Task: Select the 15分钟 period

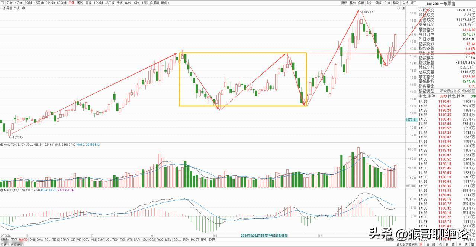Action: point(39,3)
